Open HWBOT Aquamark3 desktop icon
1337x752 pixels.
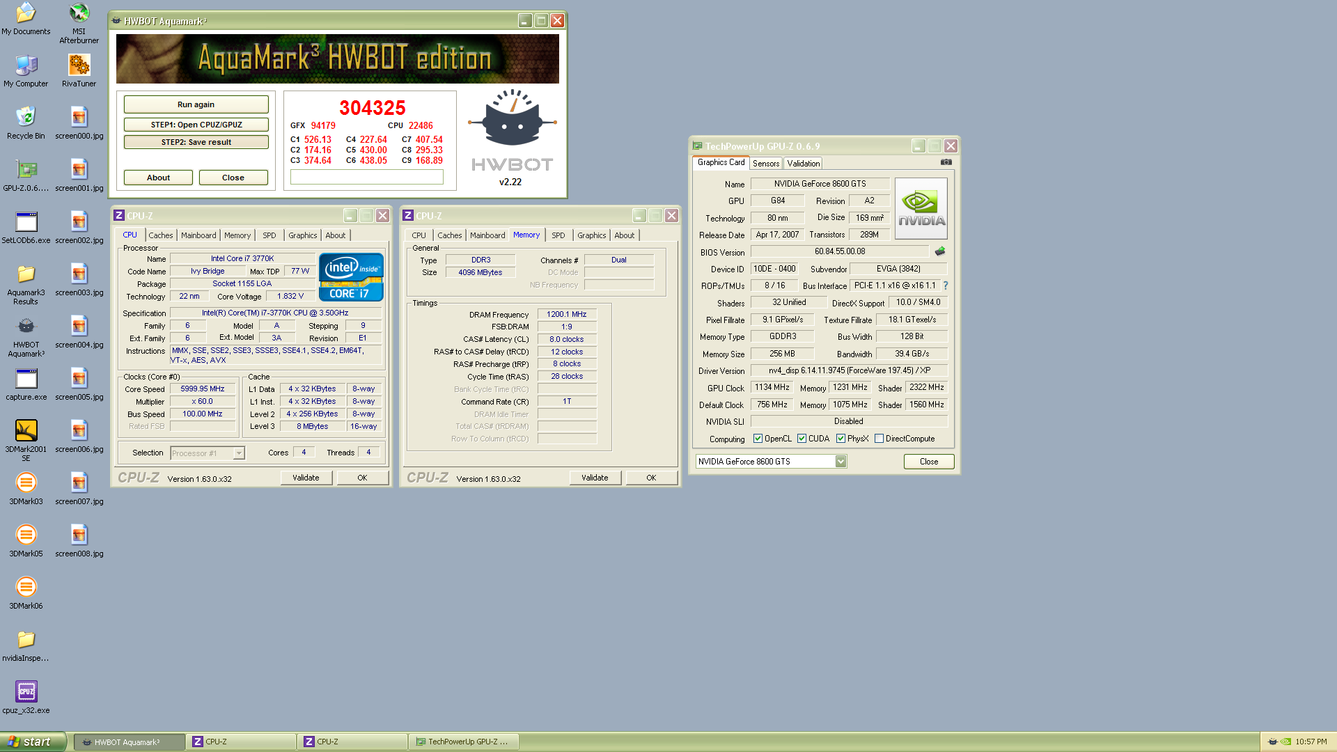pyautogui.click(x=26, y=336)
